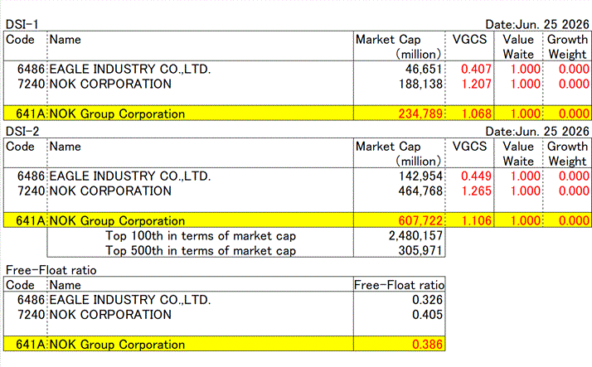Select the Code header in DSI-2 table
592x367 pixels.
(x=20, y=147)
